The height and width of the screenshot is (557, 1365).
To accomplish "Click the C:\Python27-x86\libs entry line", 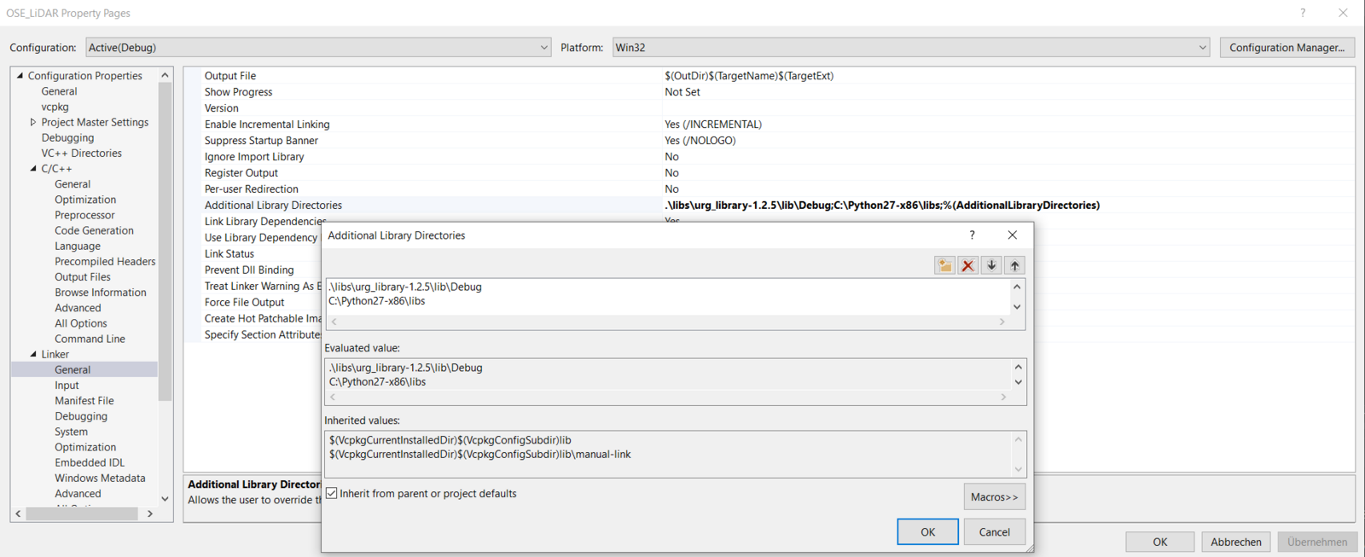I will pyautogui.click(x=377, y=301).
